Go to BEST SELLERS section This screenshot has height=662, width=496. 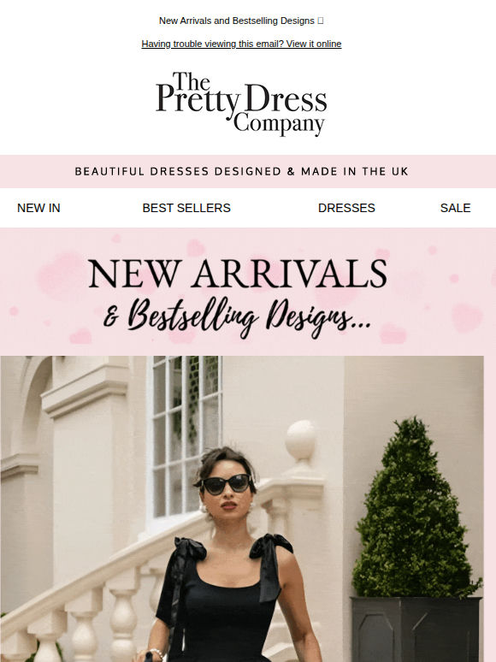(186, 208)
